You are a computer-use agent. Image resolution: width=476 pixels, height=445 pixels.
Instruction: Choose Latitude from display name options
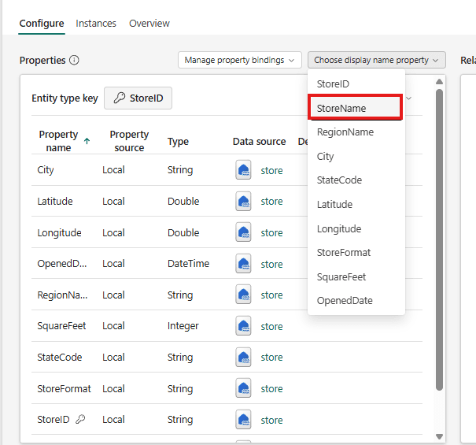tap(356, 204)
